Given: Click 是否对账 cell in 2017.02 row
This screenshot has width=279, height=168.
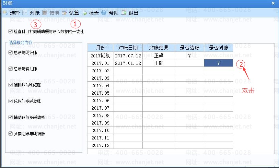Looking at the screenshot, I should (x=219, y=71).
